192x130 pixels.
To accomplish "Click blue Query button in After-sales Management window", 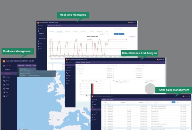I will 173,102.
